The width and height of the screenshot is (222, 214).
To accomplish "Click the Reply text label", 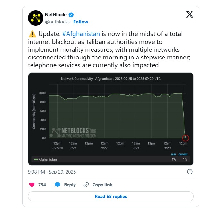I will pos(70,185).
